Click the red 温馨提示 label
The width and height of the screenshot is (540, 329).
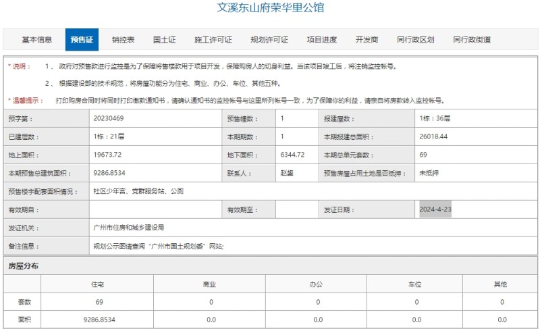pos(26,101)
